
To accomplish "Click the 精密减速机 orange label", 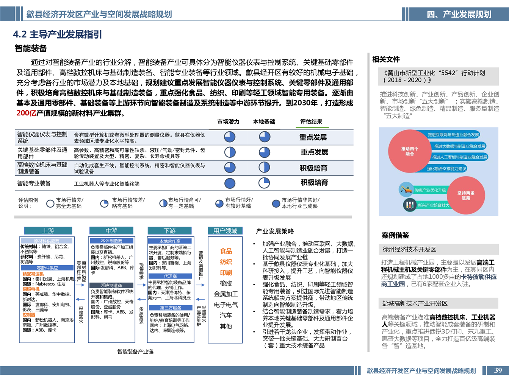I will click(33, 274).
